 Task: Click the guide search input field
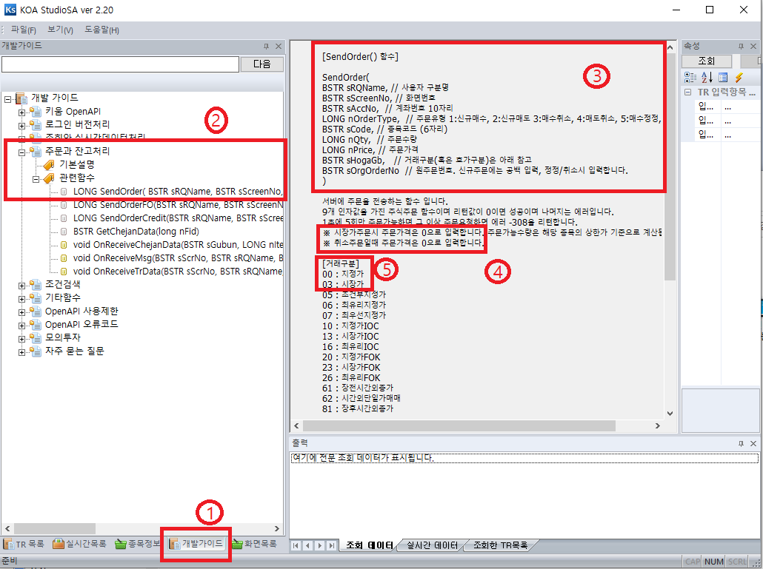120,64
